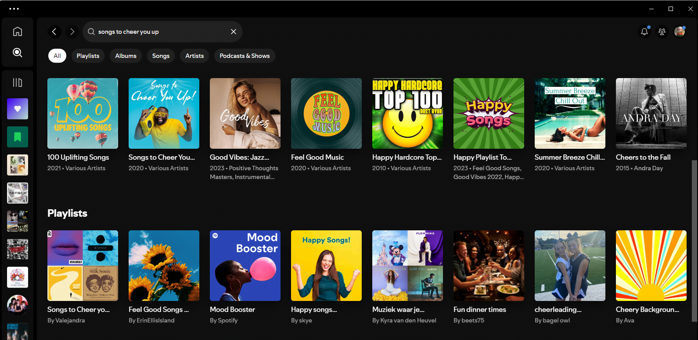Open Happy Songs! yellow playlist cover

(x=326, y=265)
